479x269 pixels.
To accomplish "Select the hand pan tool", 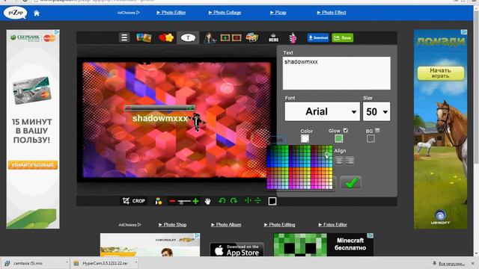I will coord(208,201).
